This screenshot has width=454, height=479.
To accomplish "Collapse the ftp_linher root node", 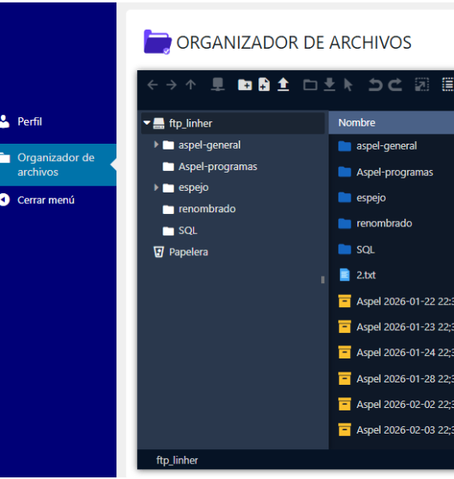I will click(x=147, y=123).
